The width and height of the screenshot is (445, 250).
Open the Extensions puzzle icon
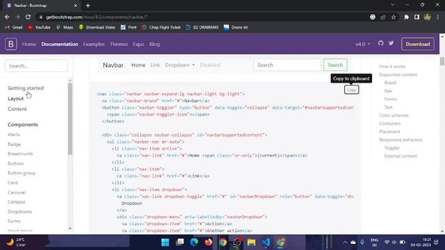(x=406, y=17)
